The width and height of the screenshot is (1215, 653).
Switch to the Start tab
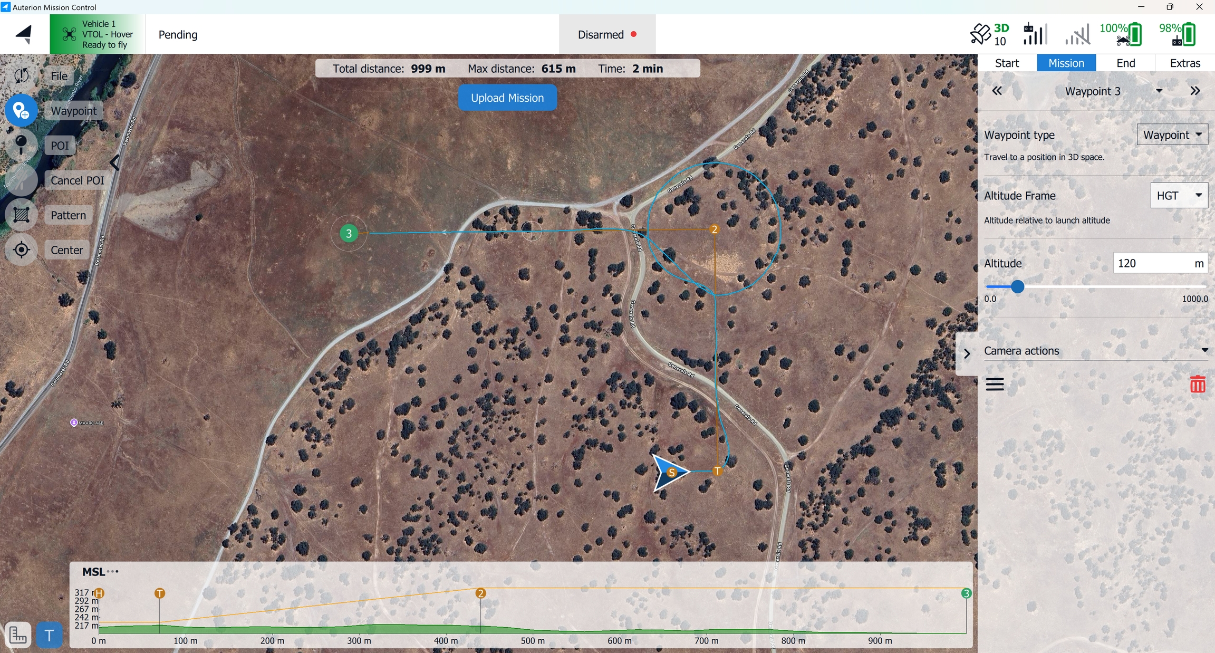coord(1007,63)
